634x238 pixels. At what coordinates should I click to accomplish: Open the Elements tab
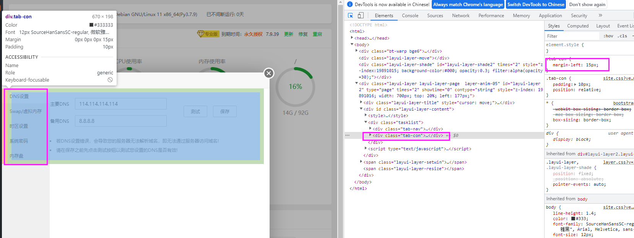(x=384, y=16)
